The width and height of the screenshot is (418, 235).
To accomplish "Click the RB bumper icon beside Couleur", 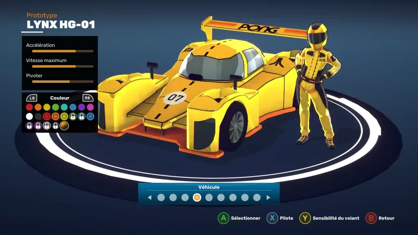I will [x=88, y=98].
